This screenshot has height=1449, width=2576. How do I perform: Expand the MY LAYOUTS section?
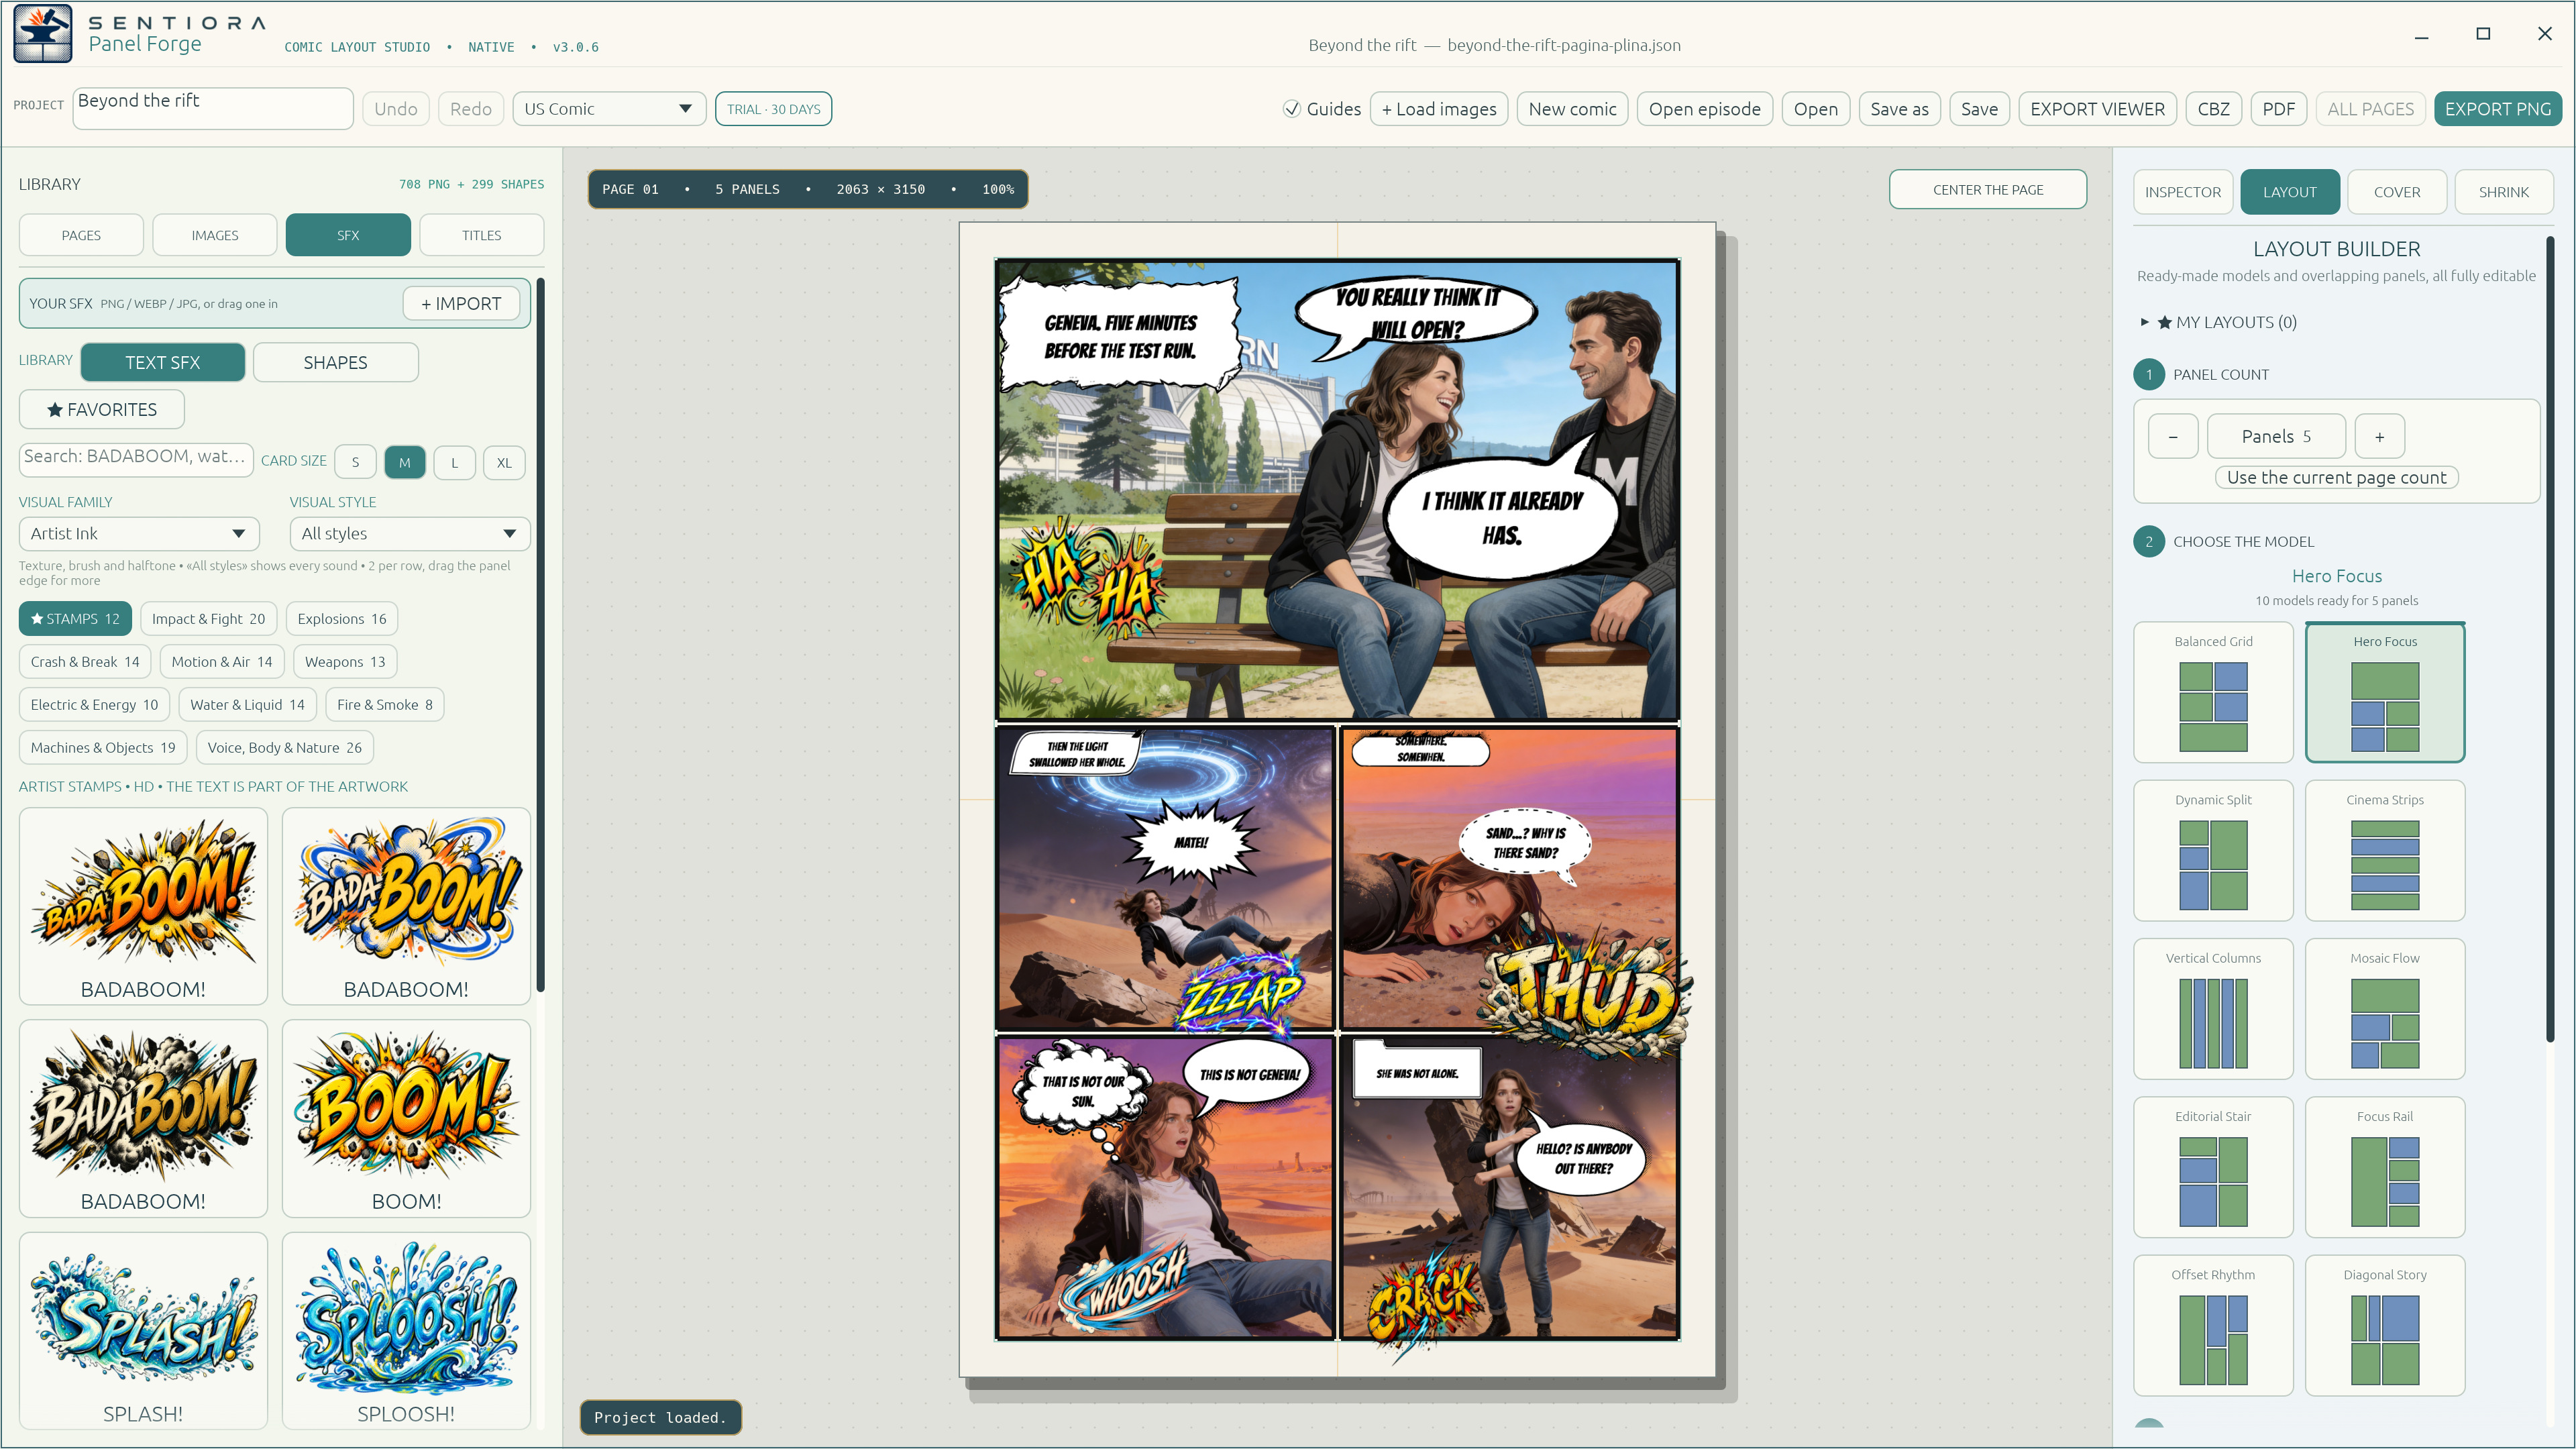pos(2218,322)
